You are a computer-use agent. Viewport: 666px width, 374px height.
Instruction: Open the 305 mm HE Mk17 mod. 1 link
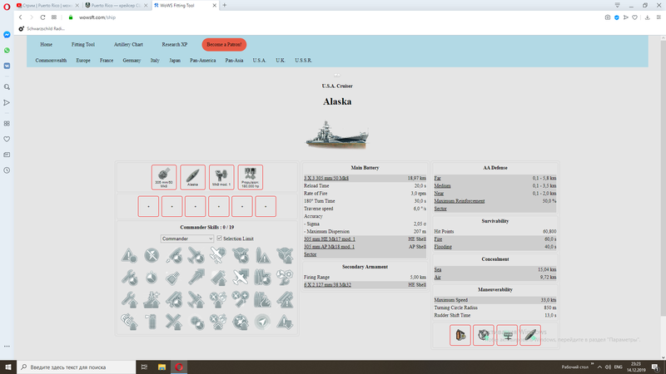point(329,239)
